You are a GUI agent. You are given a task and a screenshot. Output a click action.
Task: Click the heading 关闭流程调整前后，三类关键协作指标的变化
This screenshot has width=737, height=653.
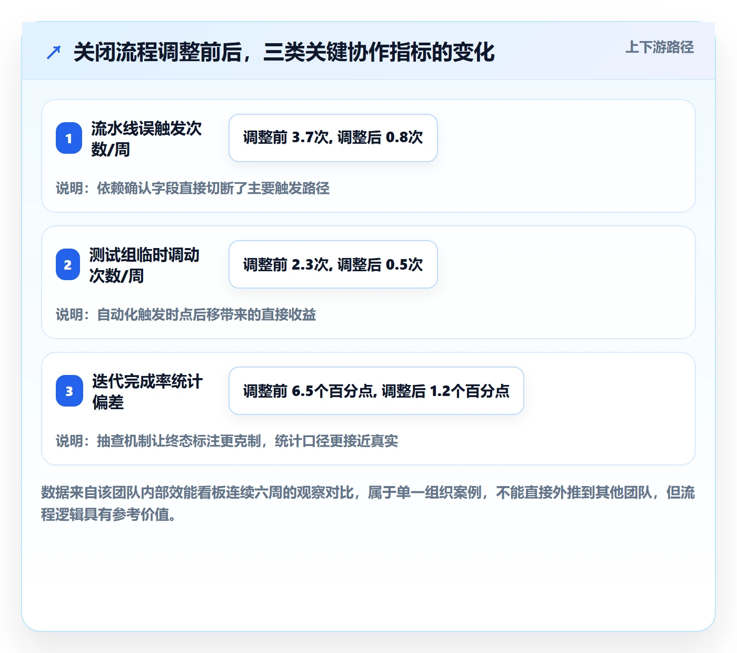(284, 53)
